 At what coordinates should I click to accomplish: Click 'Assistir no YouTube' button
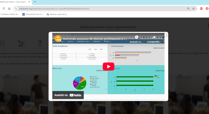[x=68, y=95]
